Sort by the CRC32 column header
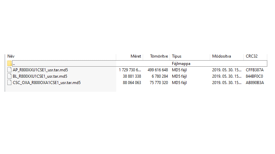 tap(251, 56)
